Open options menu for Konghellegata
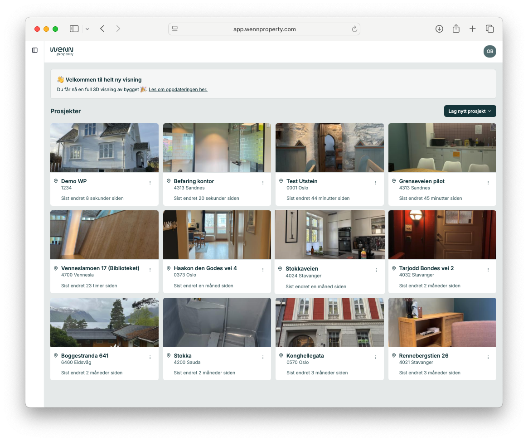Screen dimensions: 528x441 pos(375,357)
